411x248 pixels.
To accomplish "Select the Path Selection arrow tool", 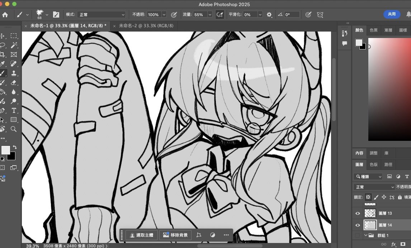I will (x=2, y=120).
